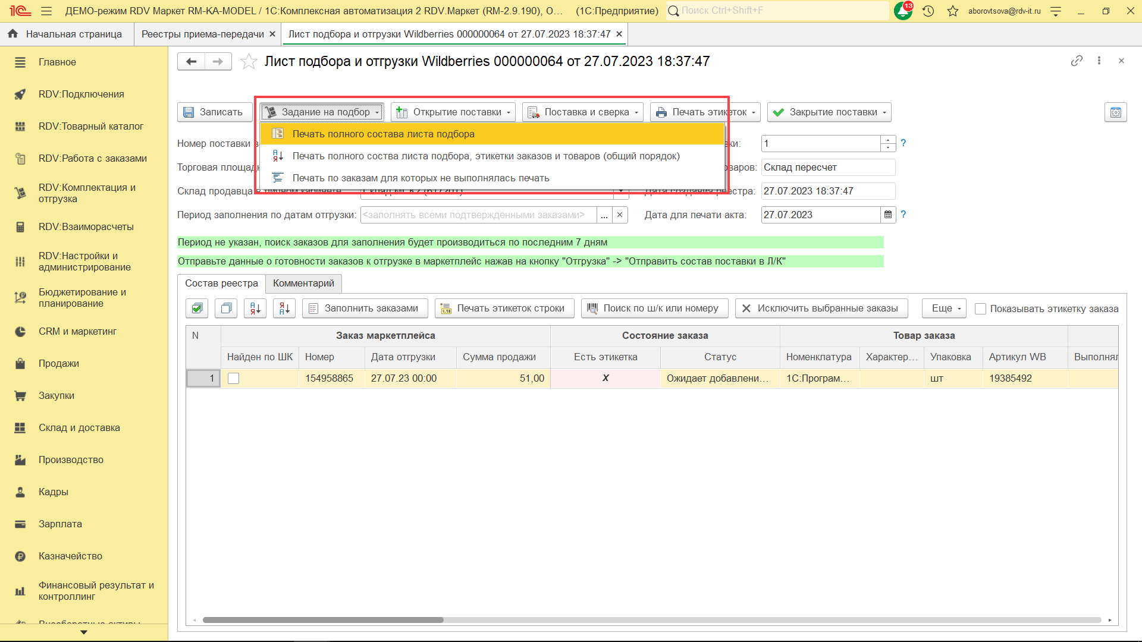Enable Показывать этикетку заказа checkbox
1142x642 pixels.
(x=981, y=309)
